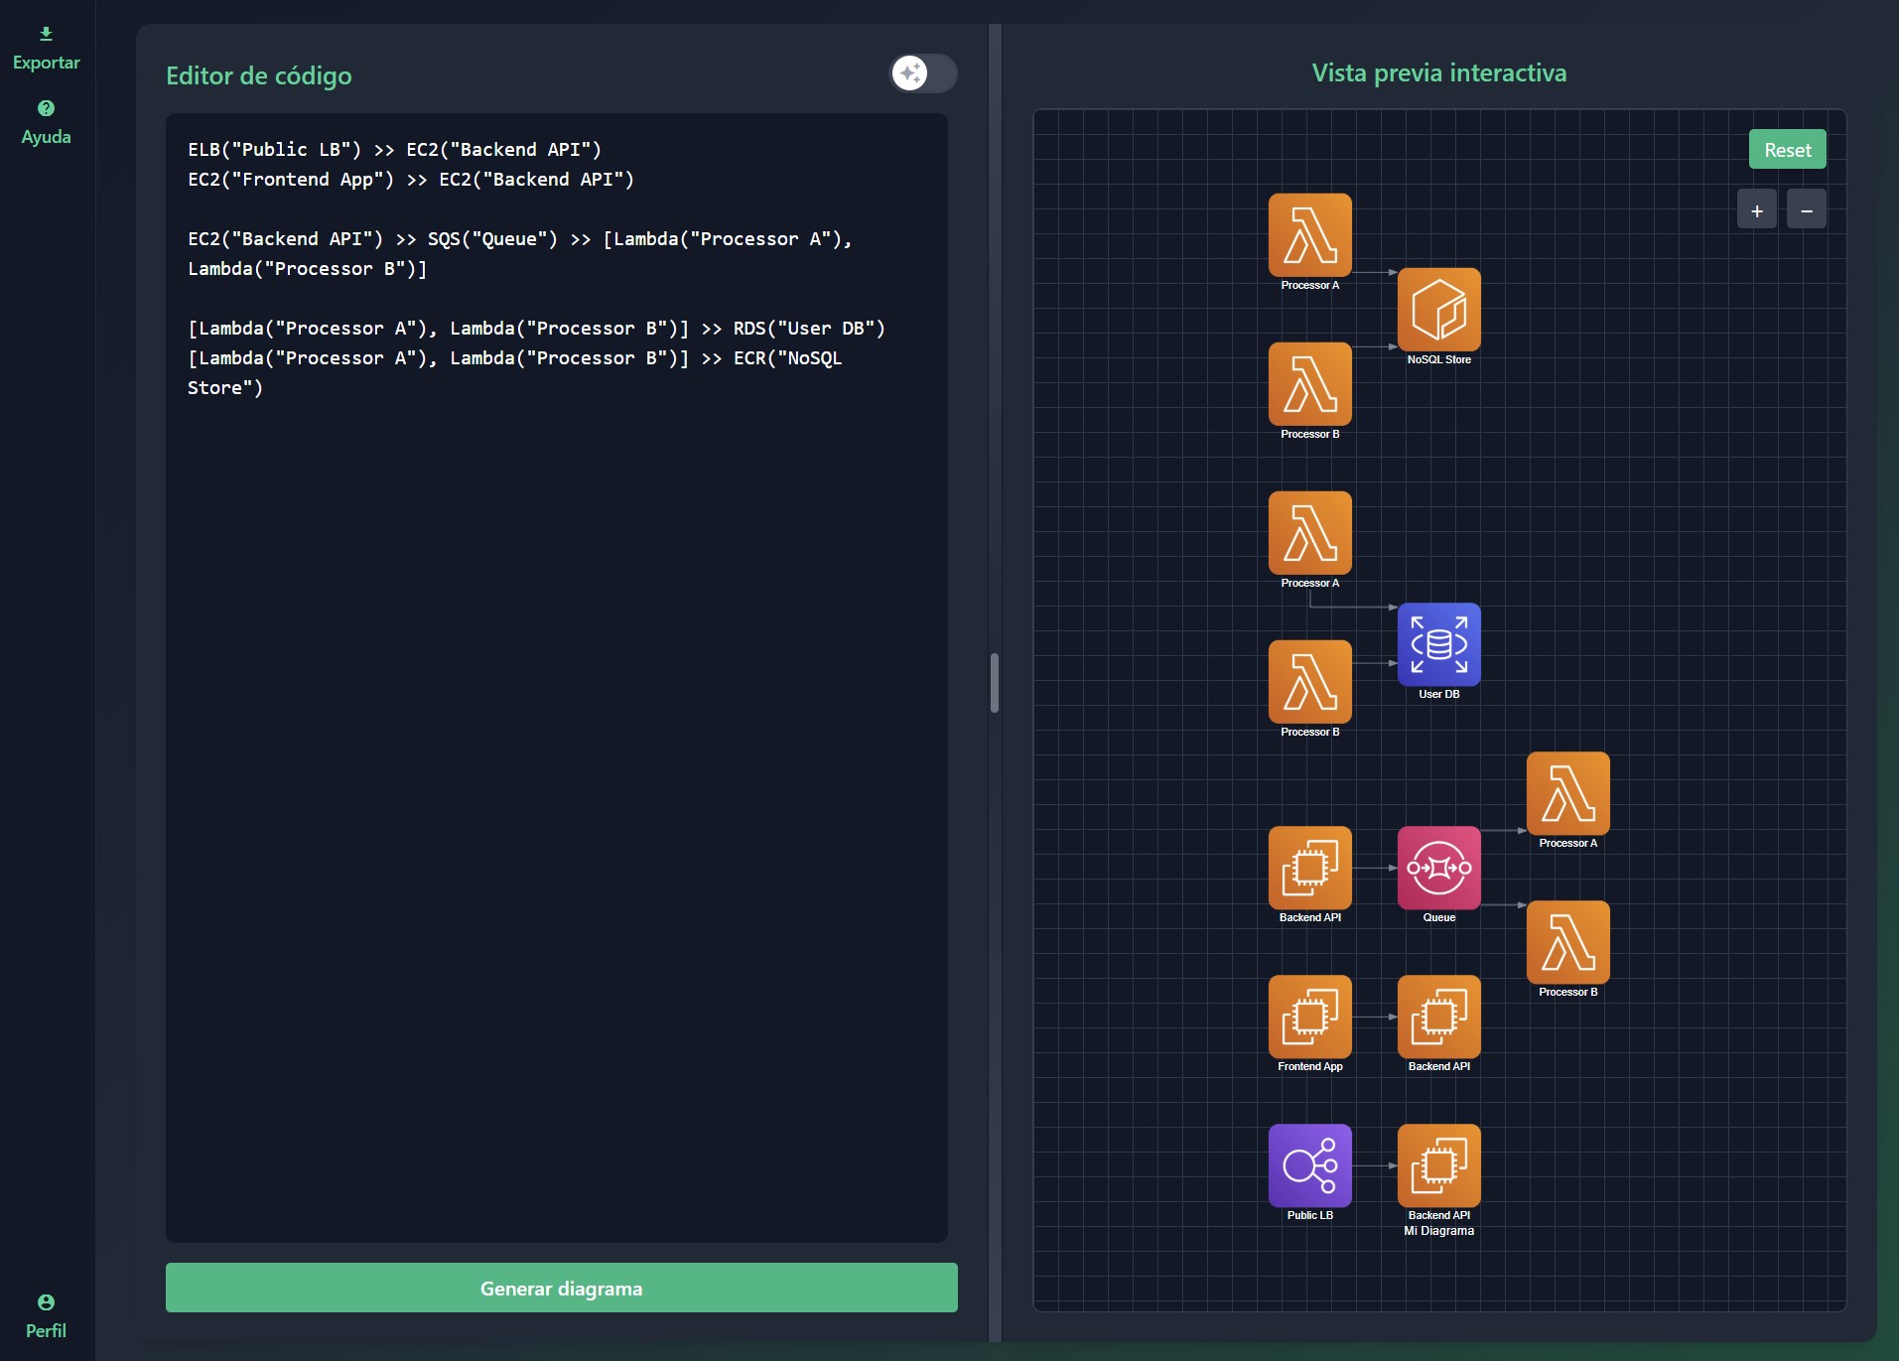Click the Queue SQS node
The width and height of the screenshot is (1899, 1361).
click(x=1438, y=869)
